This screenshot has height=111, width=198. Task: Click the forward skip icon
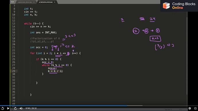pos(15,108)
